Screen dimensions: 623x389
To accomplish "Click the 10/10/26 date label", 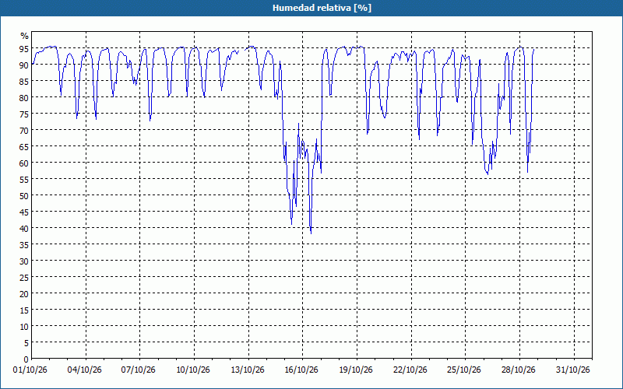I will click(x=193, y=370).
